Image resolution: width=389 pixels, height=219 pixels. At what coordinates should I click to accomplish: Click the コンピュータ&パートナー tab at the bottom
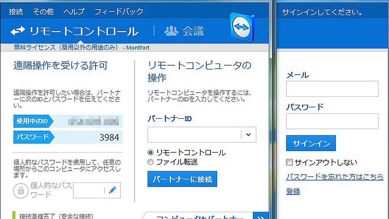pos(200,217)
